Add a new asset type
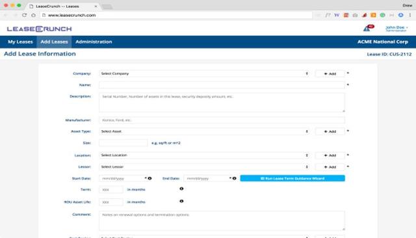Image resolution: width=416 pixels, height=238 pixels. click(330, 131)
